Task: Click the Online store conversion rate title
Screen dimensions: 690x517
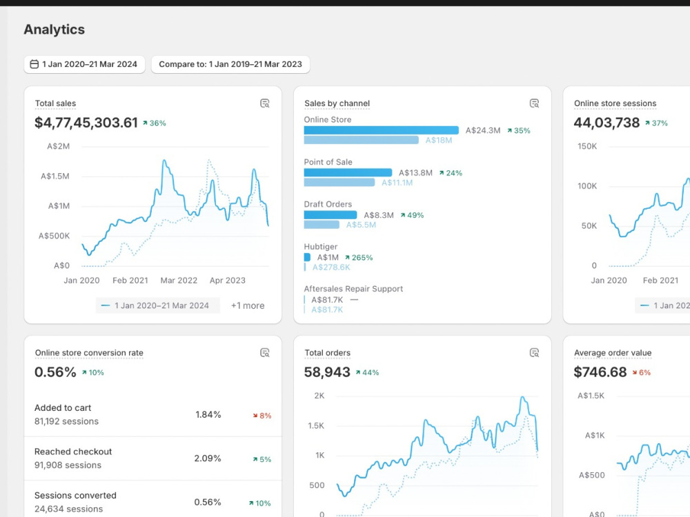Action: coord(89,352)
